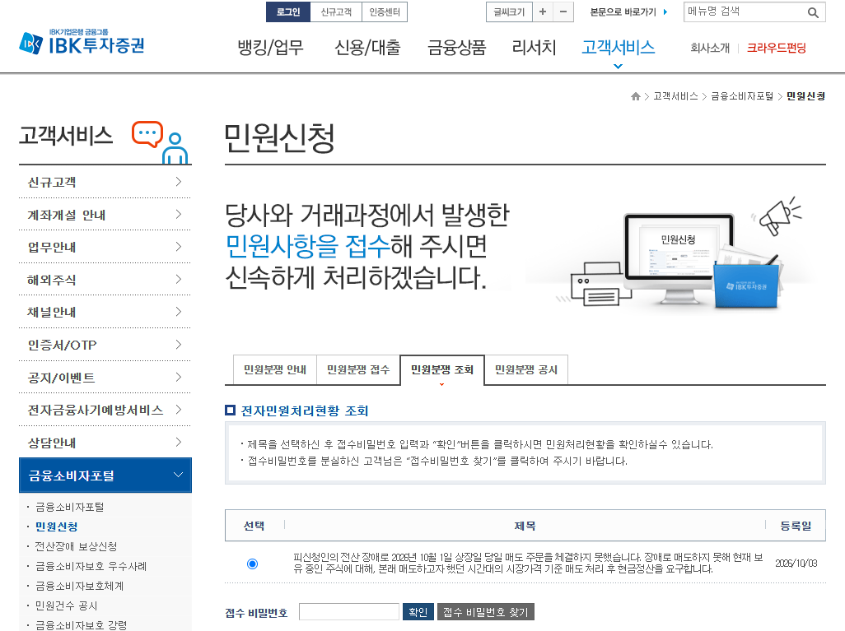This screenshot has width=845, height=631.
Task: Click the search magnifier icon
Action: [x=813, y=12]
